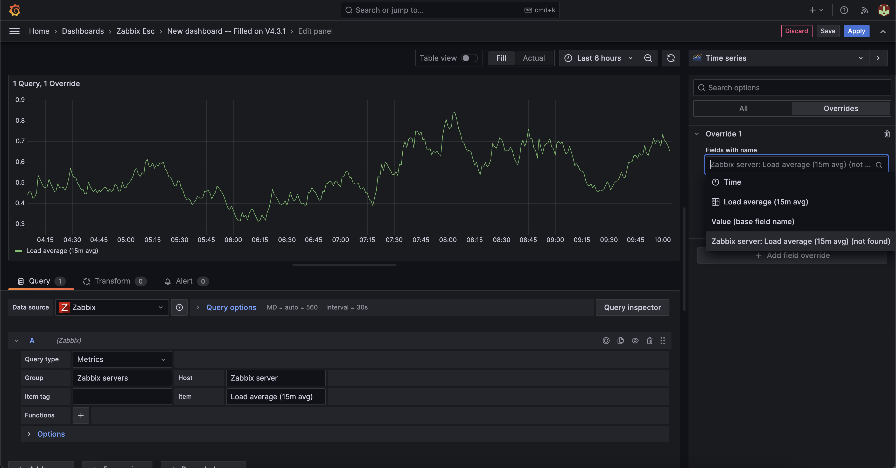The height and width of the screenshot is (468, 896).
Task: Click the magnifying glass zoom out icon
Action: tap(648, 58)
